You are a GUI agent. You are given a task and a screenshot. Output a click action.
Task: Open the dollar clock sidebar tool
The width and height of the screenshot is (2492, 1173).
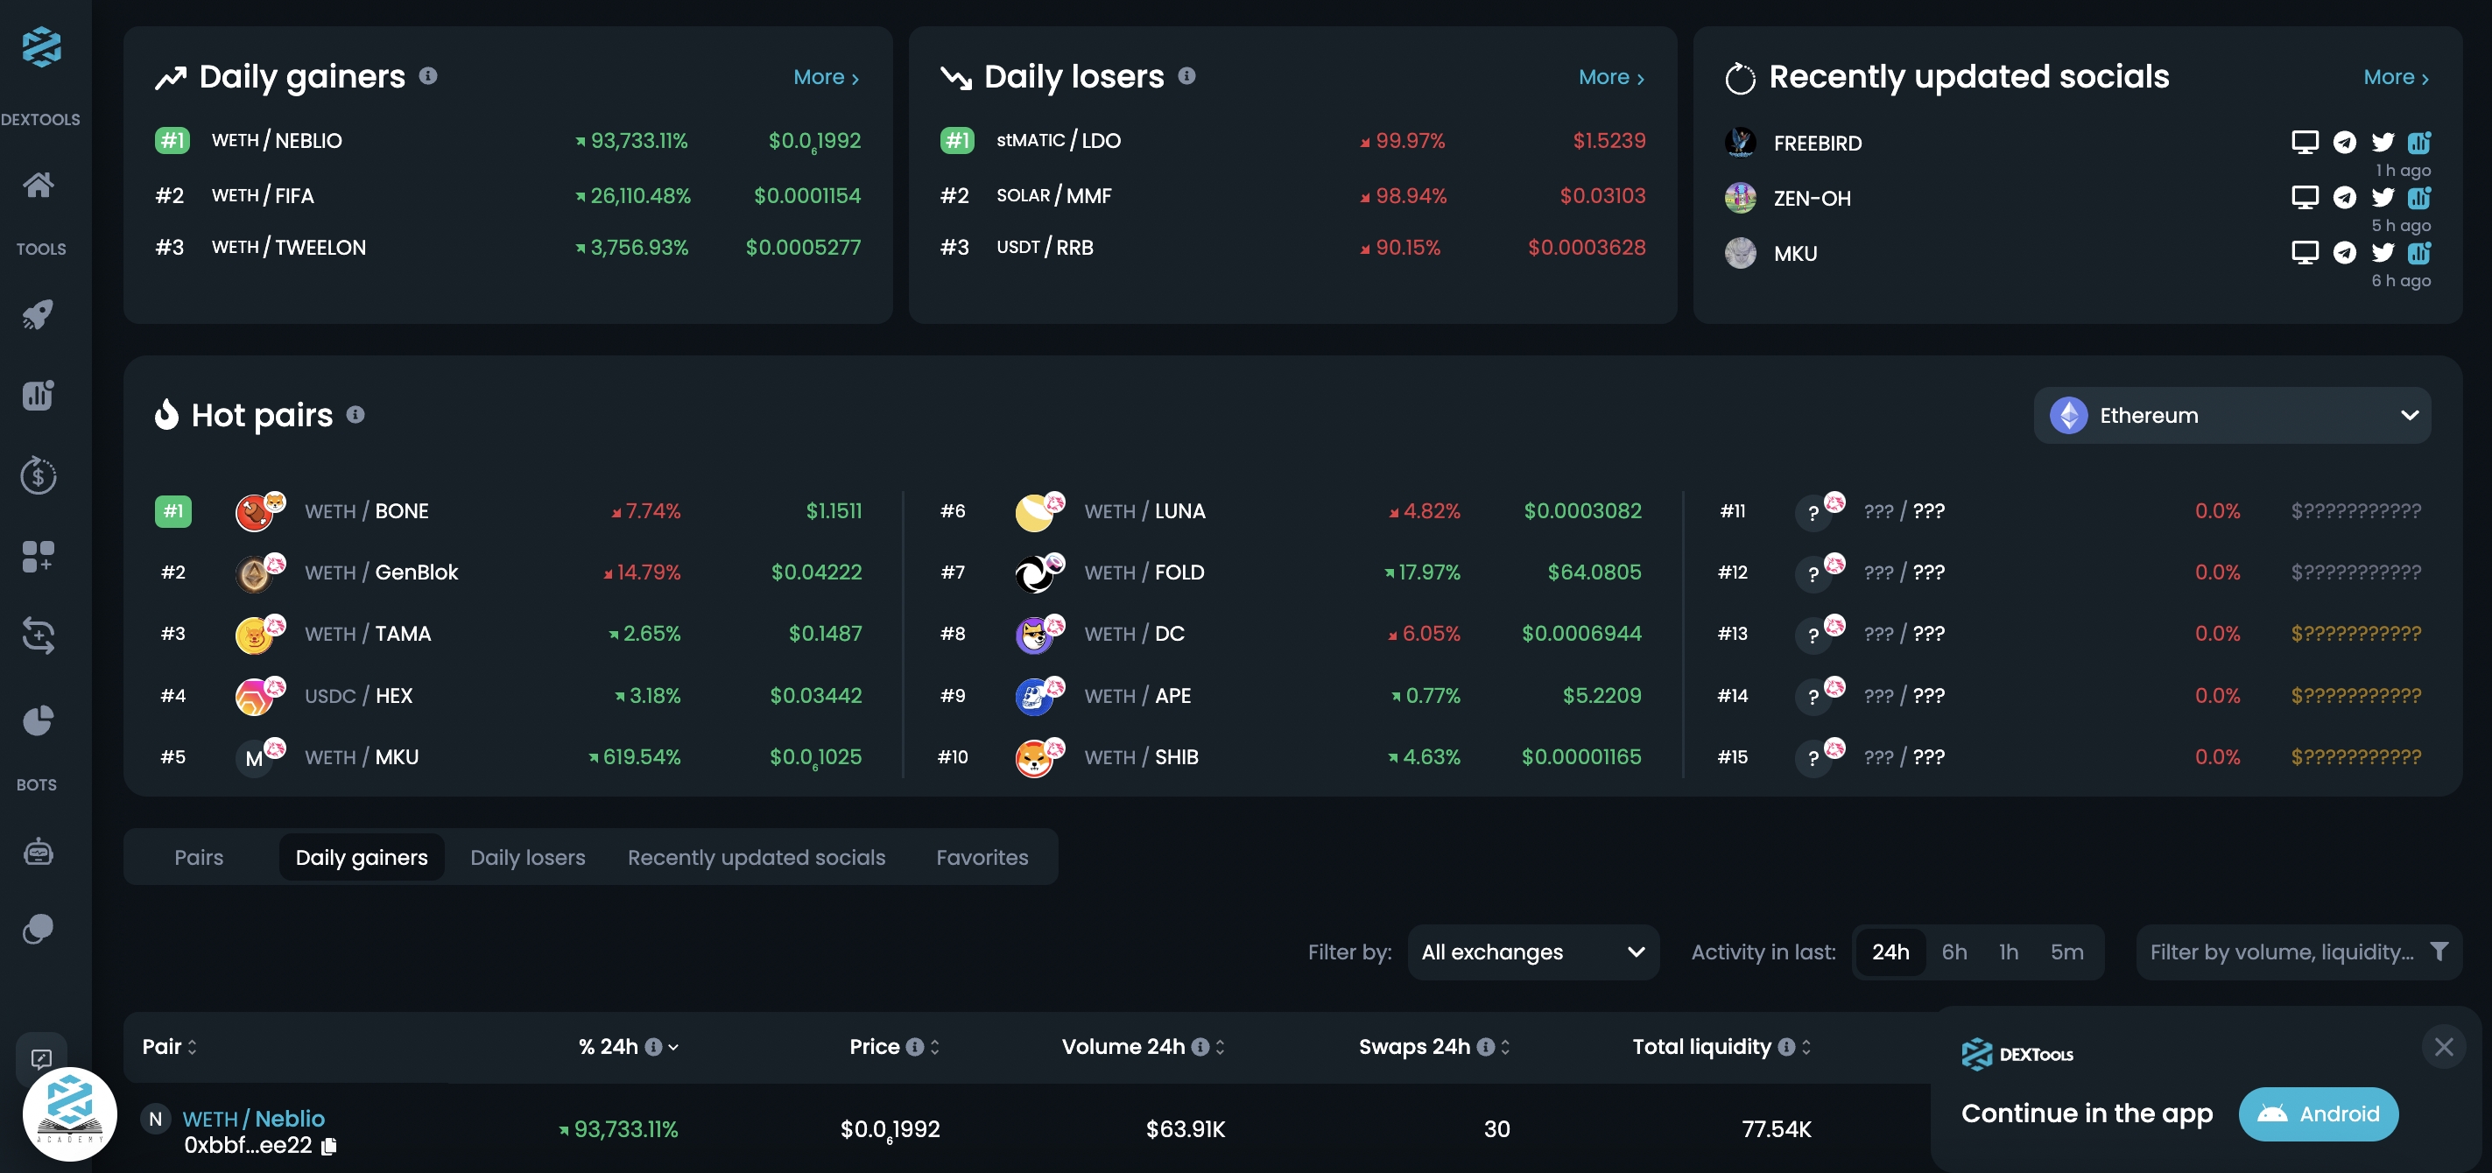tap(39, 474)
